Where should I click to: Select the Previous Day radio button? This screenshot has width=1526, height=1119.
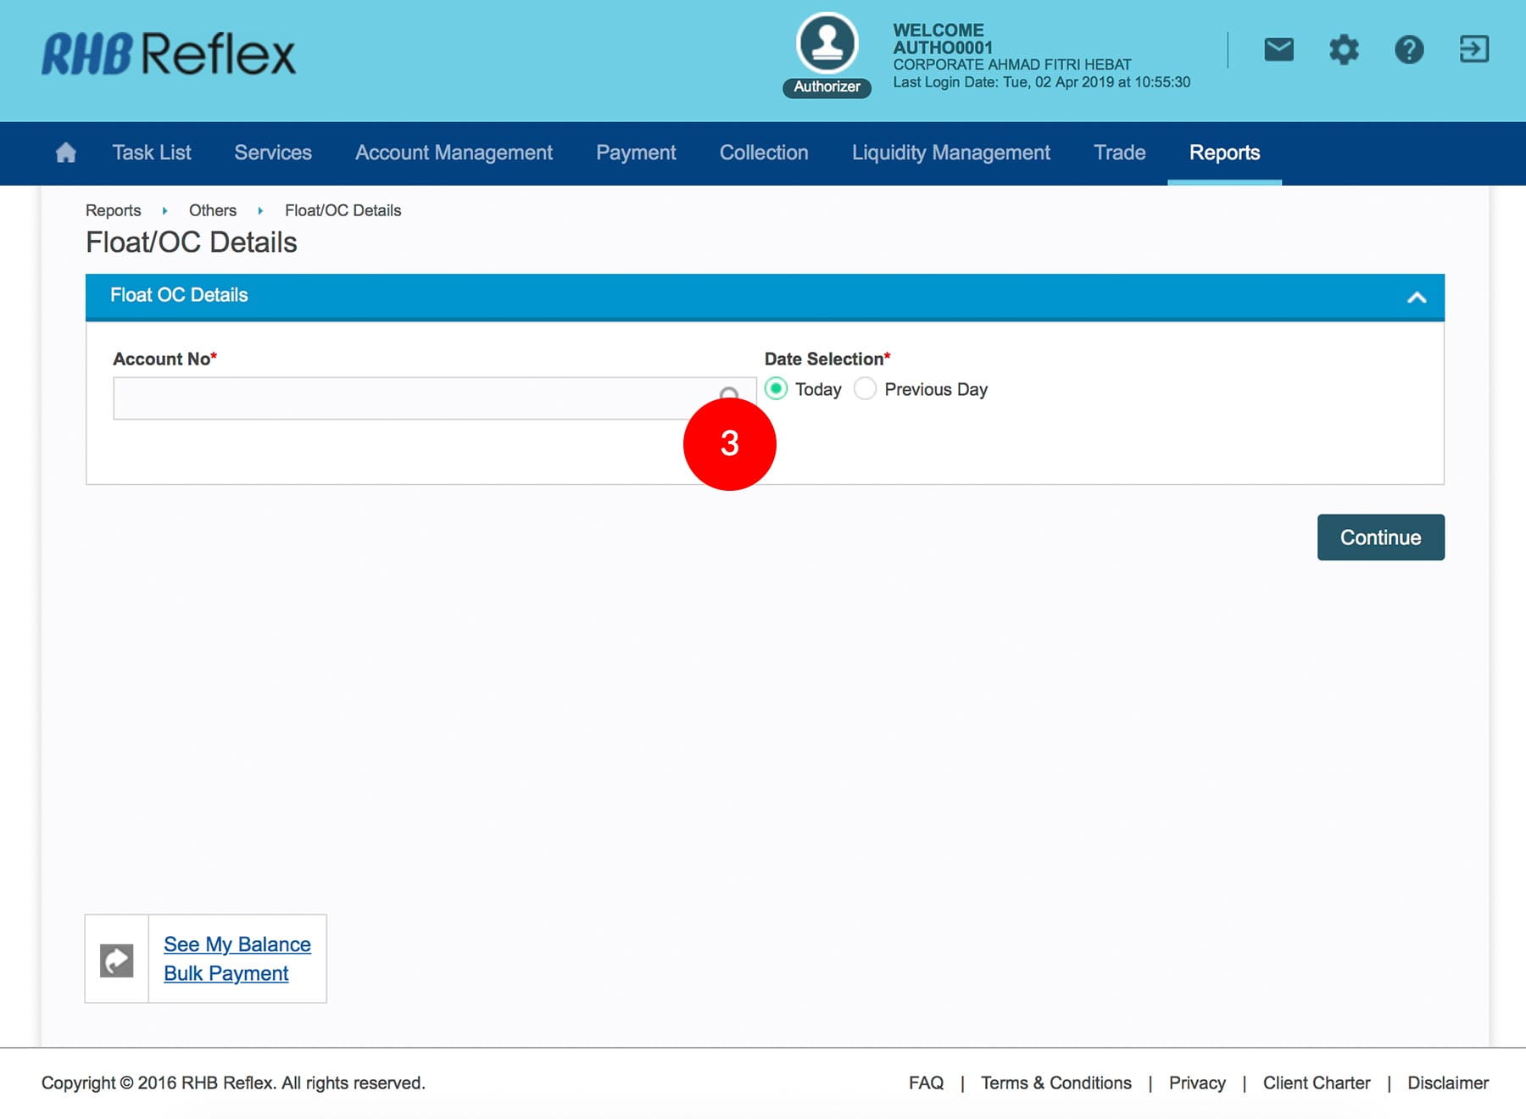tap(865, 389)
